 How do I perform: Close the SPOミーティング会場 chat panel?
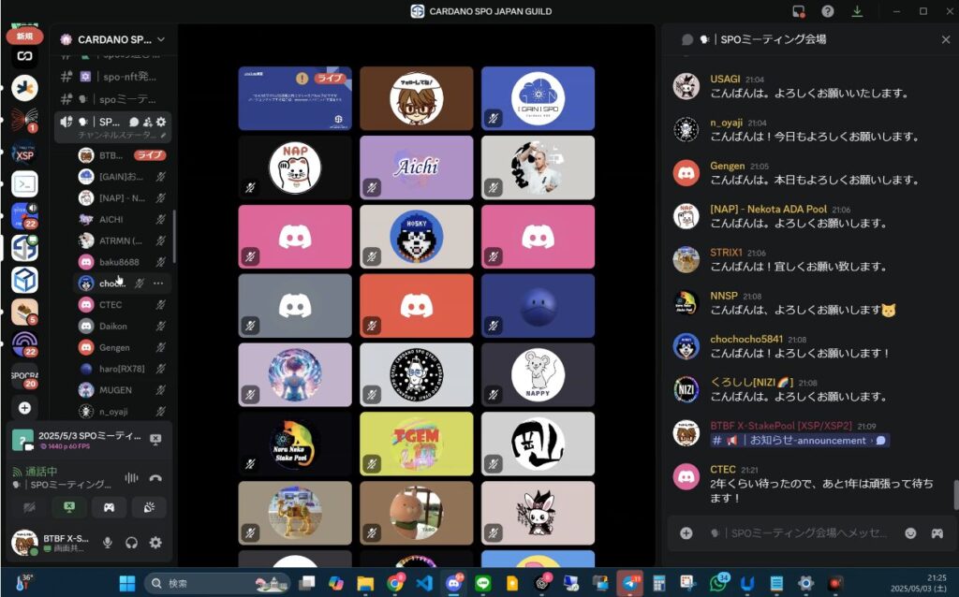coord(946,39)
